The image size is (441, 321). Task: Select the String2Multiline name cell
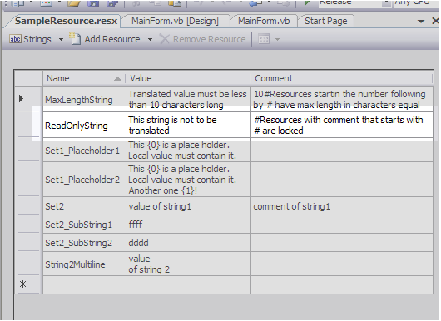(84, 264)
